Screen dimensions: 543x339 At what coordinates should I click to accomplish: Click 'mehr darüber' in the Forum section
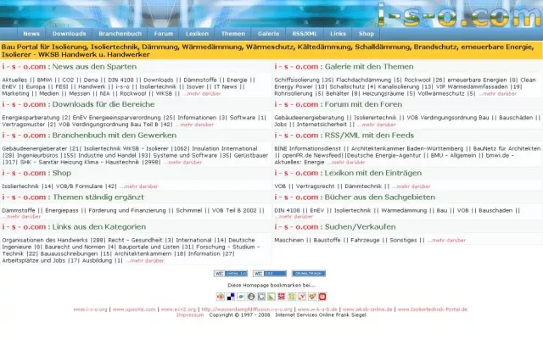(x=377, y=125)
